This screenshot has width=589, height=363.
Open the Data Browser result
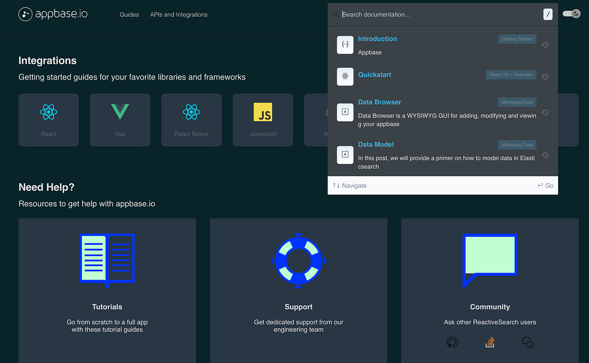click(379, 102)
